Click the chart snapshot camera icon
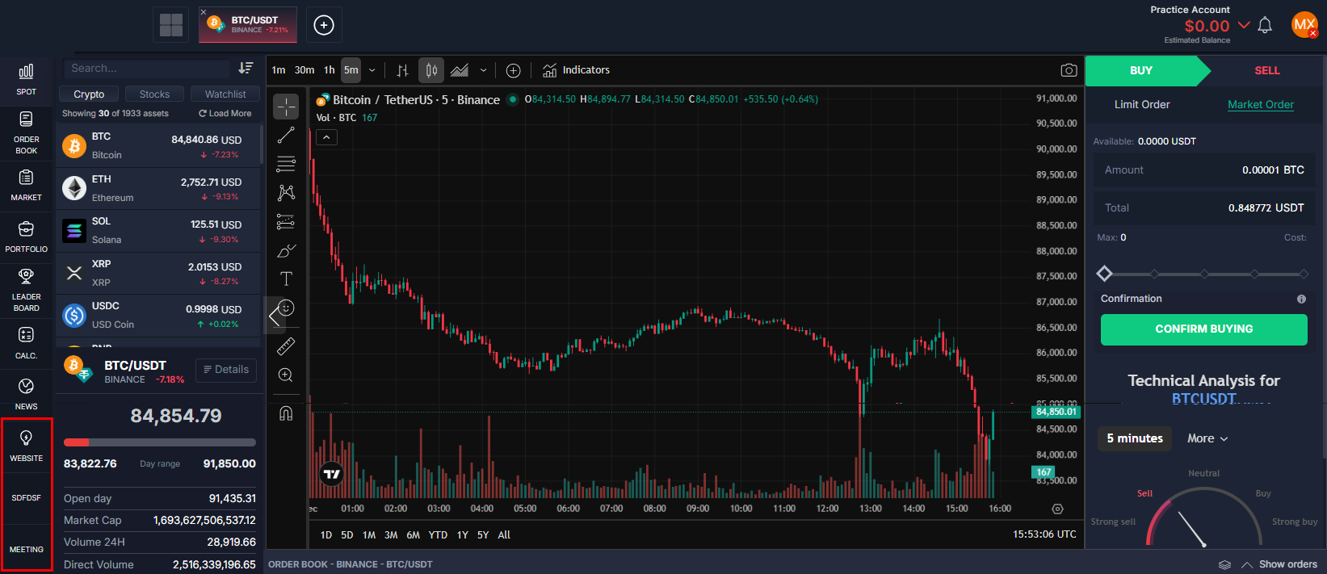 (x=1069, y=70)
